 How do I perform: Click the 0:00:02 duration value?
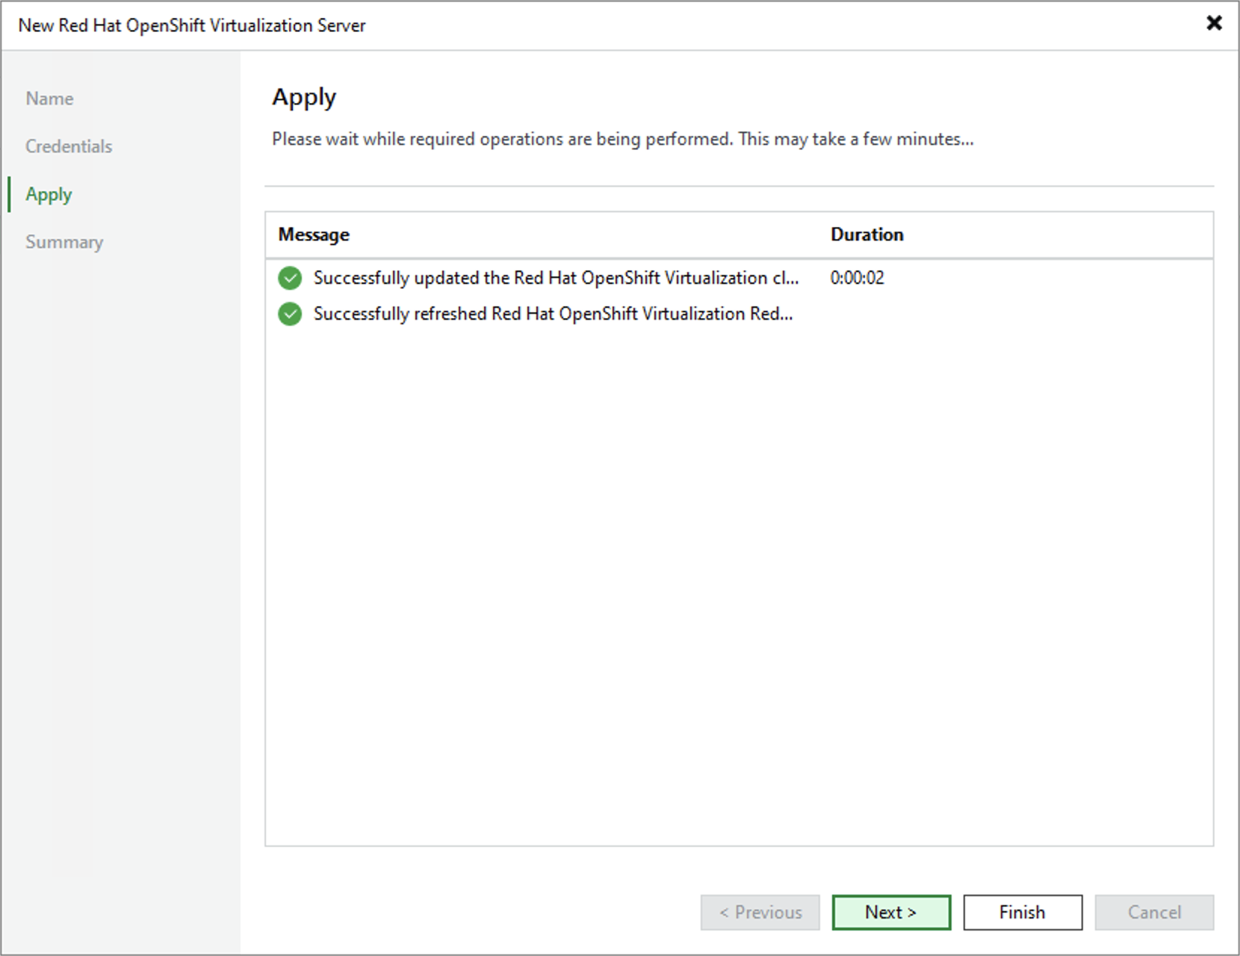tap(857, 278)
